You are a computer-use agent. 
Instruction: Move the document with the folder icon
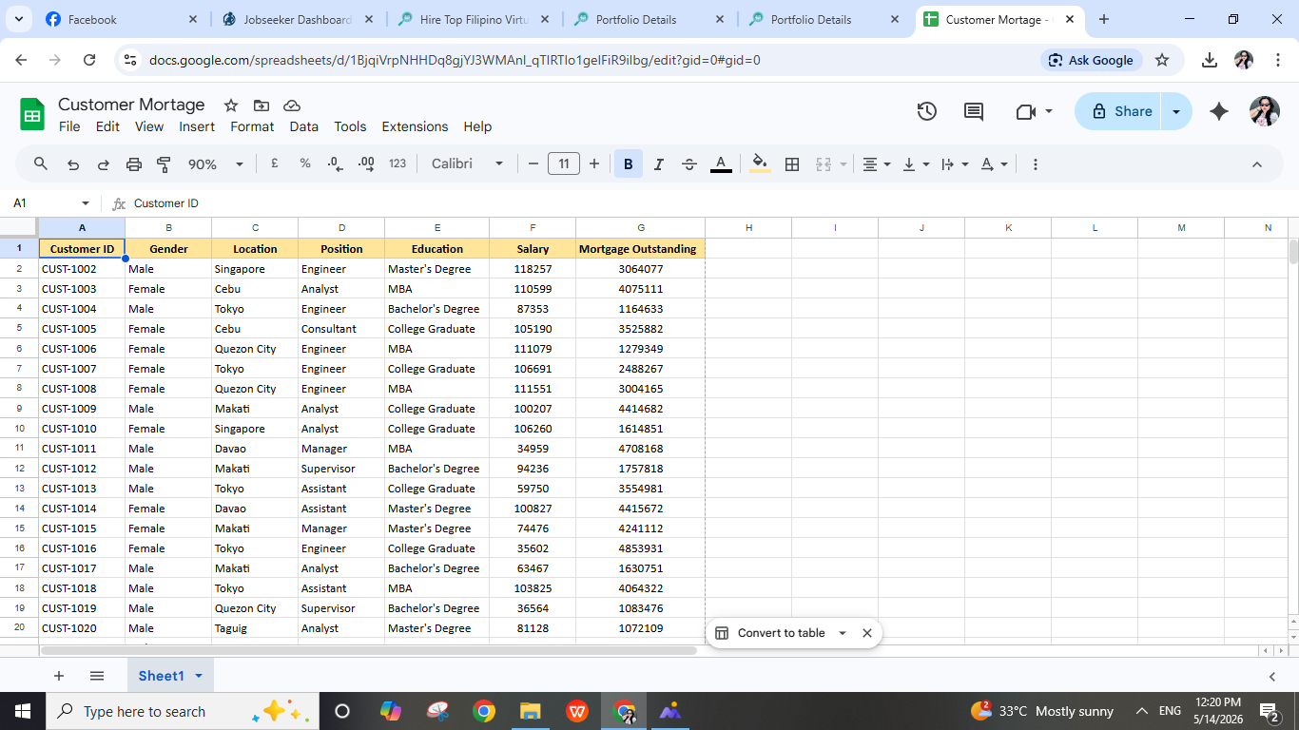coord(262,106)
